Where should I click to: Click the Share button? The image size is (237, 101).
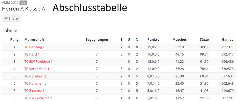pos(11,18)
